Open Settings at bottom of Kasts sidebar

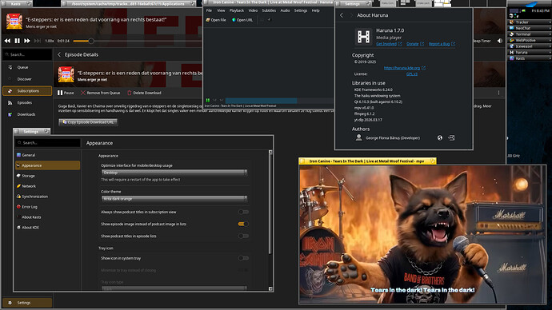point(27,303)
